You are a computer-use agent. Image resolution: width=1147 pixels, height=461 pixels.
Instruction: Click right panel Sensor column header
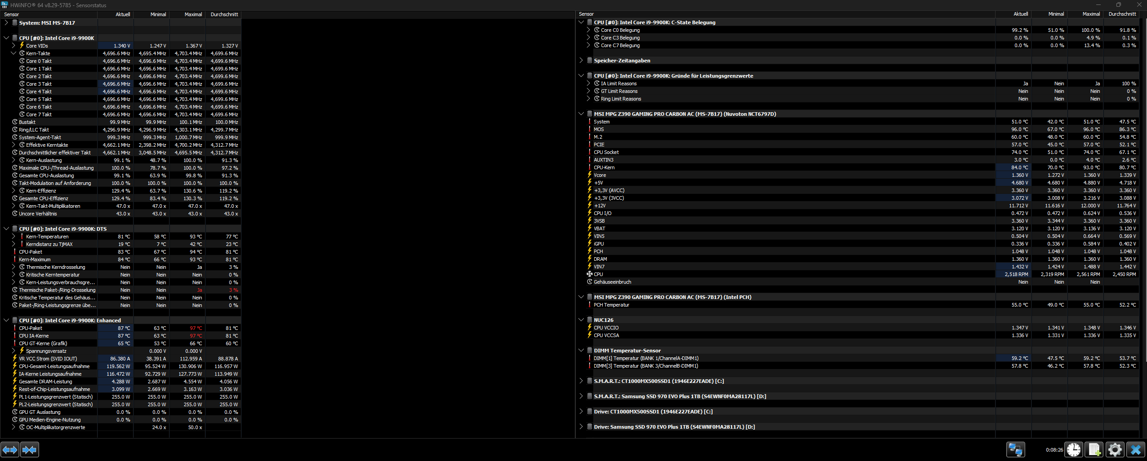click(x=786, y=14)
